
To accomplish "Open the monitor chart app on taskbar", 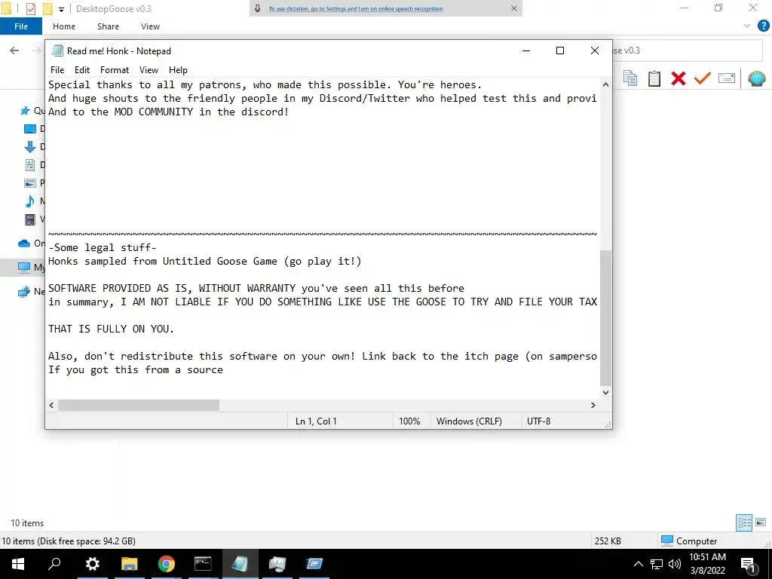I will click(277, 564).
